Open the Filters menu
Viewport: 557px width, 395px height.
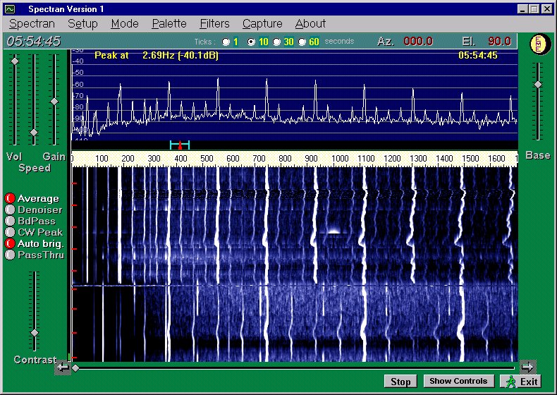(x=214, y=24)
